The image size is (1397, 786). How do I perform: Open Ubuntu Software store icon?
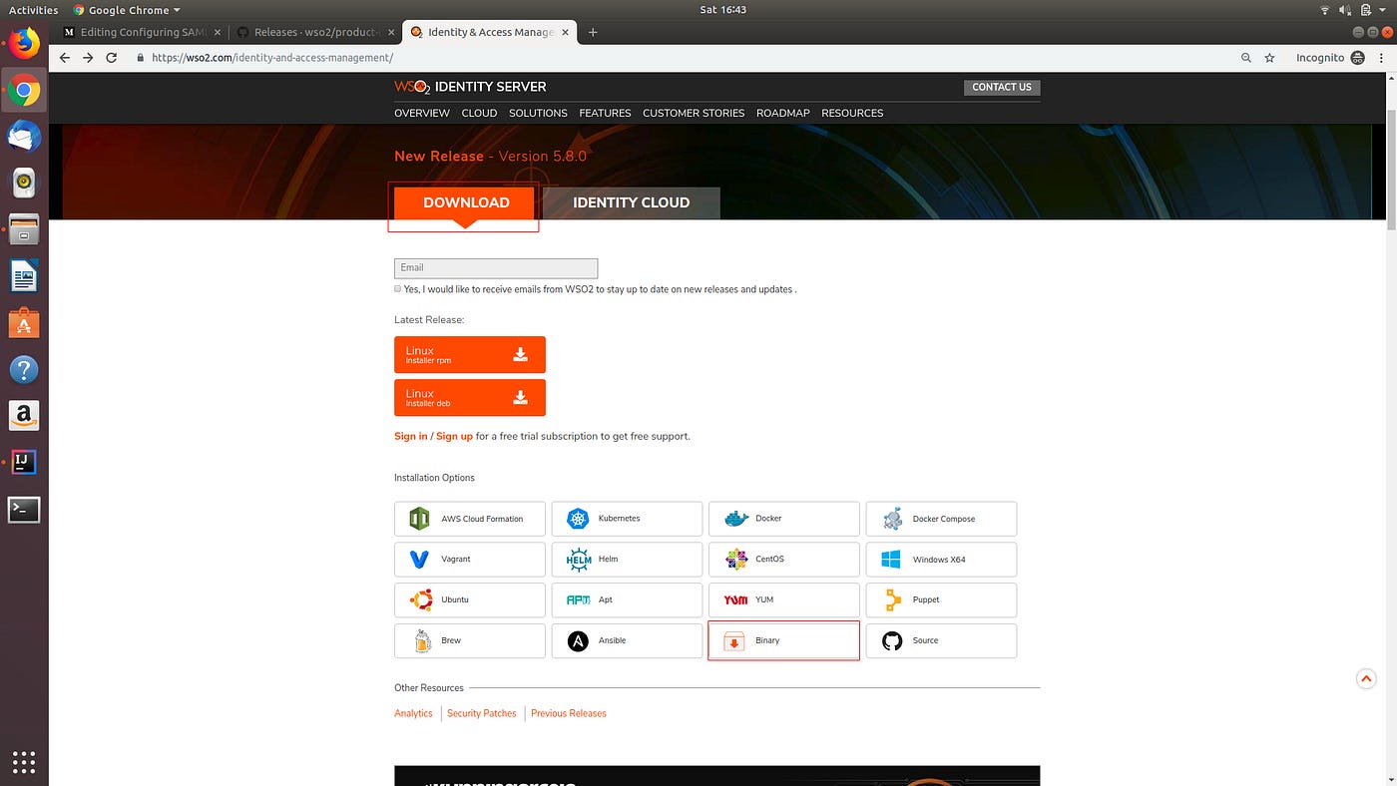coord(24,323)
